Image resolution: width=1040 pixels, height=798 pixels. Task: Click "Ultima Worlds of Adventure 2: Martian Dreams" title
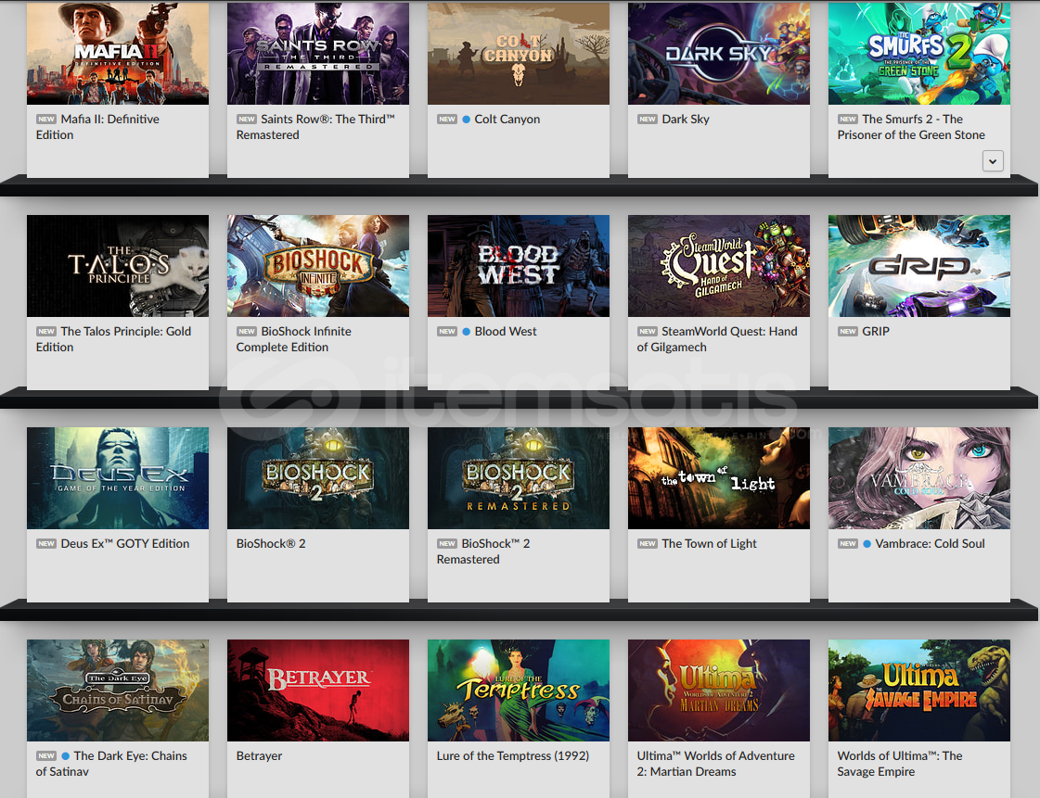pos(715,764)
